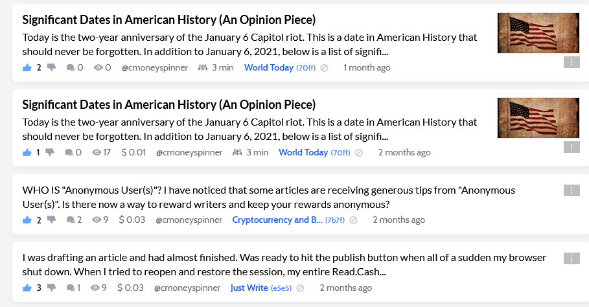Upvote the Anonymous User(s) question post
The height and width of the screenshot is (307, 589).
27,220
